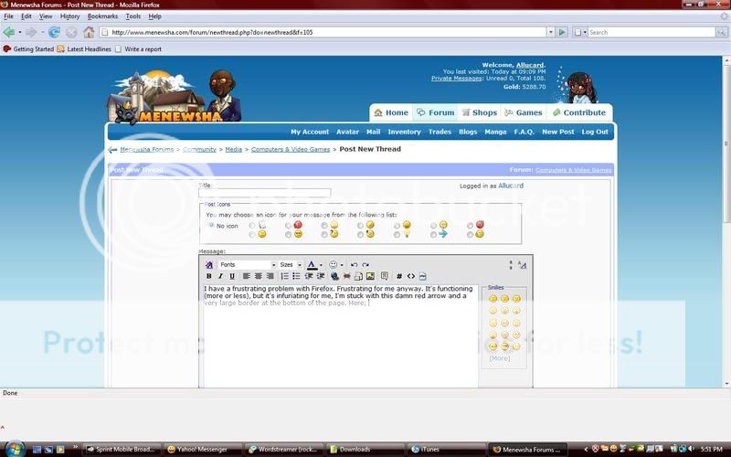The height and width of the screenshot is (457, 731).
Task: Open the smilies dropdown arrow in toolbar
Action: pos(342,265)
